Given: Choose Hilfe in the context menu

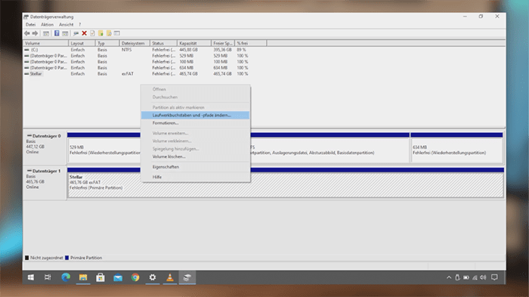Looking at the screenshot, I should (x=195, y=177).
